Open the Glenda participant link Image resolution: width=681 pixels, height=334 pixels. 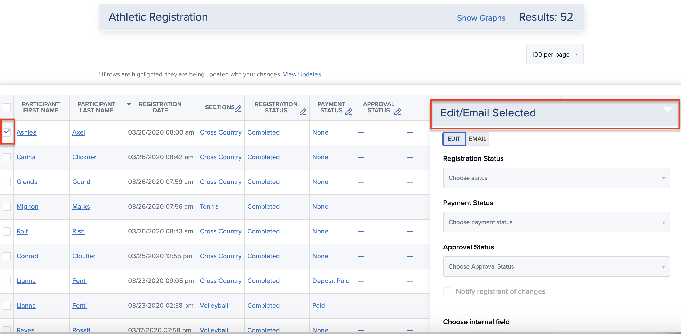(x=27, y=182)
